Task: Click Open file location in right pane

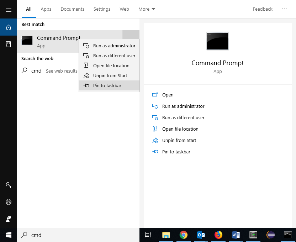Action: click(180, 129)
